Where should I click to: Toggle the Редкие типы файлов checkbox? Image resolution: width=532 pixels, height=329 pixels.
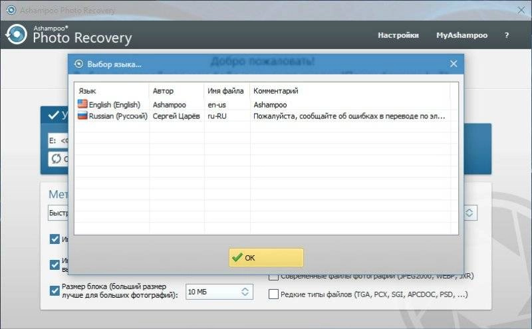point(273,294)
